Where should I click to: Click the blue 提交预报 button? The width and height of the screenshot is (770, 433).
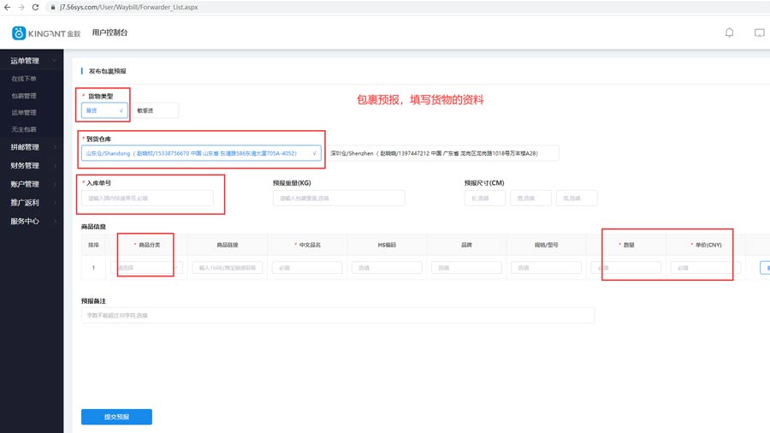(116, 417)
